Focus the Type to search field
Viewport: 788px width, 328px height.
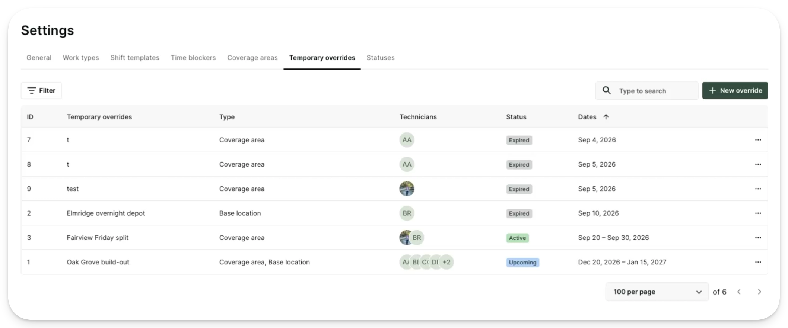coord(647,90)
